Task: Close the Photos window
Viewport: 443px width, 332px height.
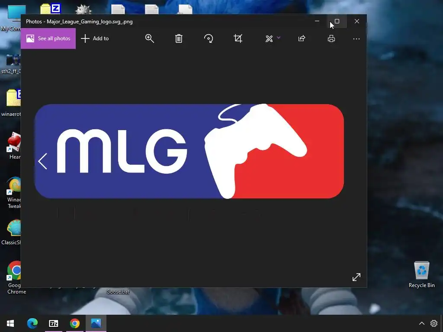Action: (x=357, y=22)
